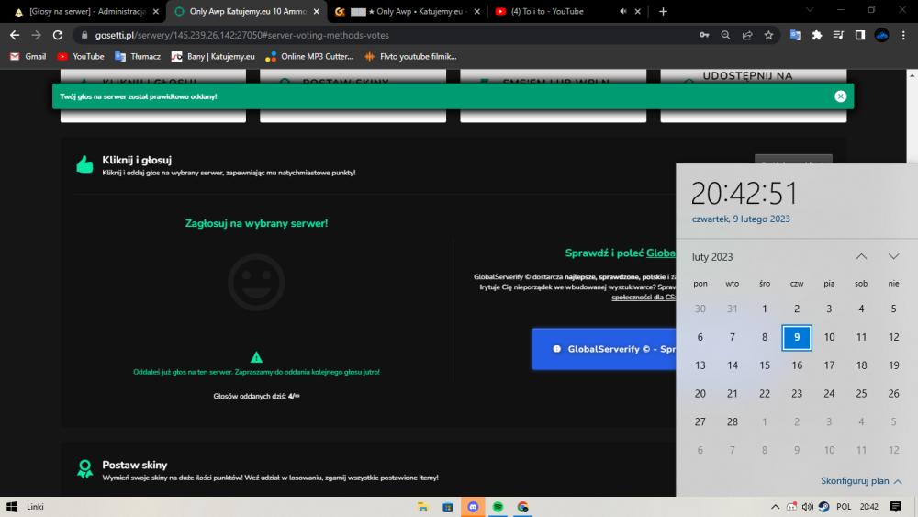Click the address bar URL field
The height and width of the screenshot is (517, 918).
click(x=386, y=35)
